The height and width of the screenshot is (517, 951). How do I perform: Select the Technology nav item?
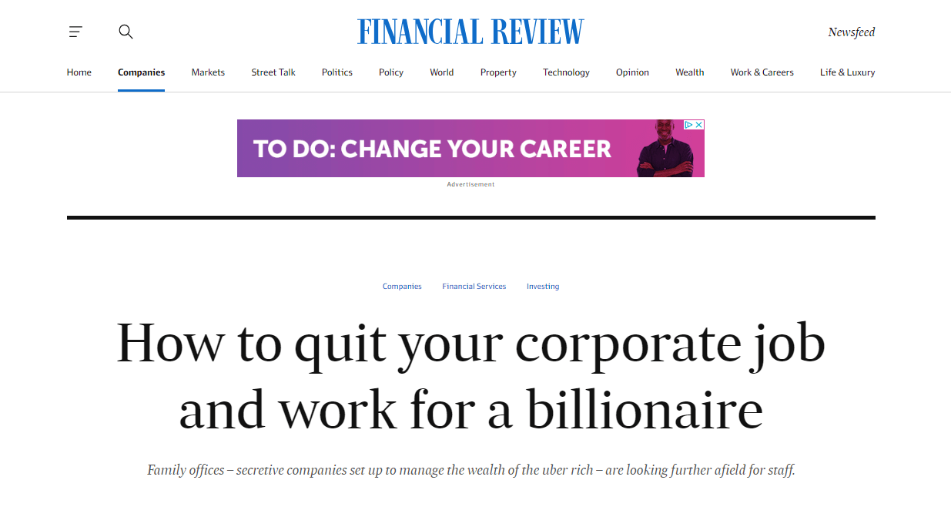(x=566, y=72)
